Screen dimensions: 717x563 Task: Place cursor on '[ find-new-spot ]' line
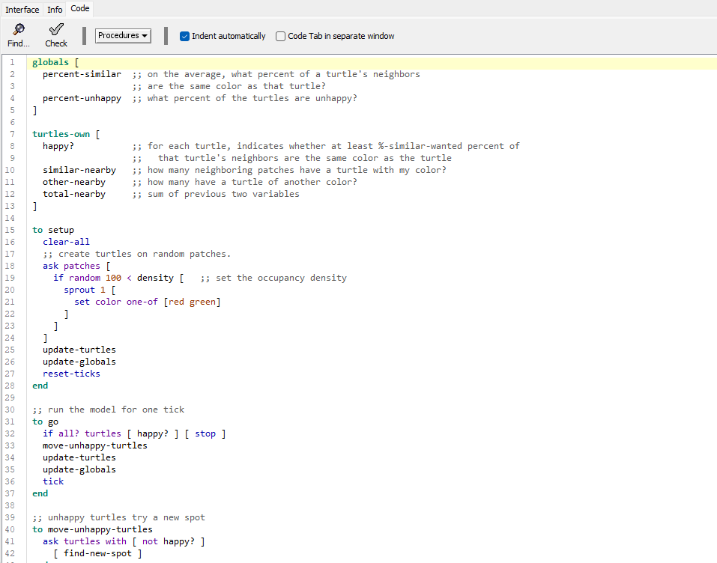click(97, 553)
